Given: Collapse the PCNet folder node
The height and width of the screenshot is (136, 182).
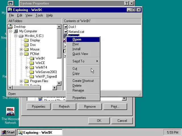Looking at the screenshot, I should point(21,54).
